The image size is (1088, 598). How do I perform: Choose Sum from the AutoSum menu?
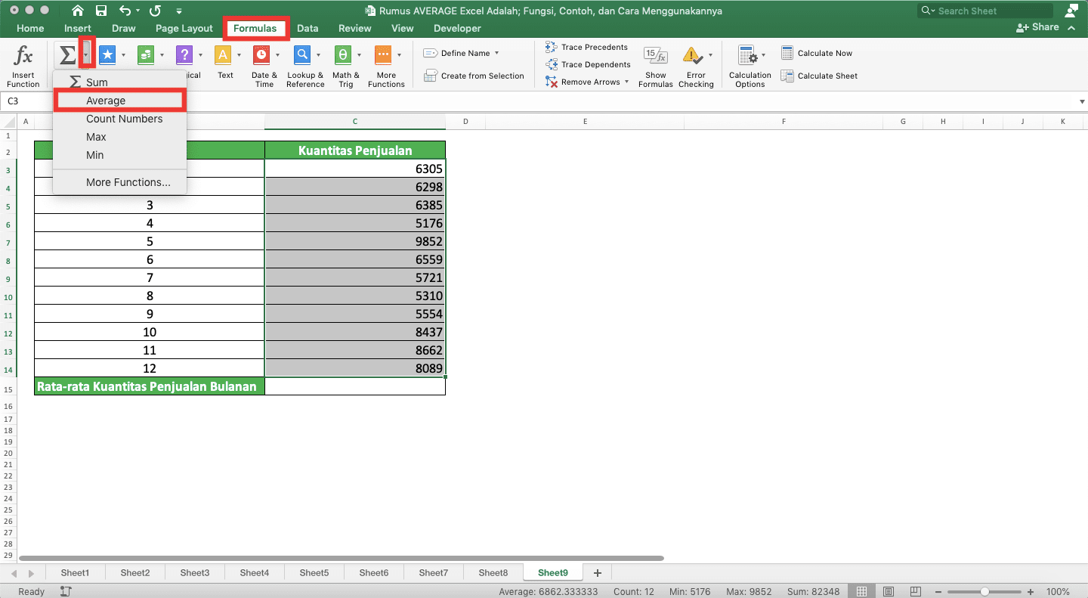[x=119, y=82]
